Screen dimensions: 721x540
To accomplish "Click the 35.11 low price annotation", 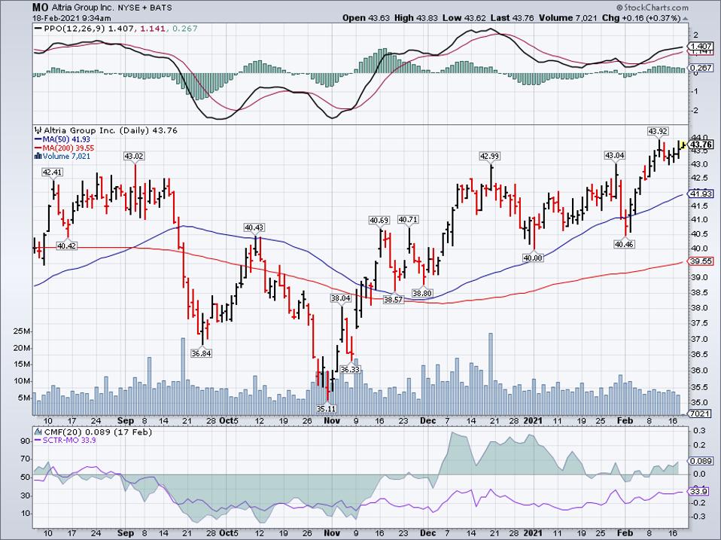I will (326, 407).
